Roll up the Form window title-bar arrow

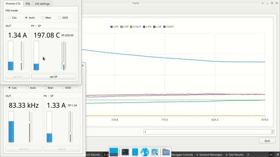pyautogui.click(x=262, y=3)
